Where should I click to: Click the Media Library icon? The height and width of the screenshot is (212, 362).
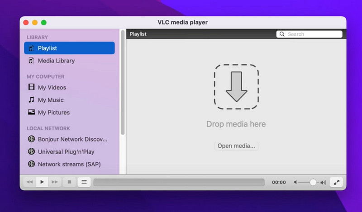pos(31,61)
